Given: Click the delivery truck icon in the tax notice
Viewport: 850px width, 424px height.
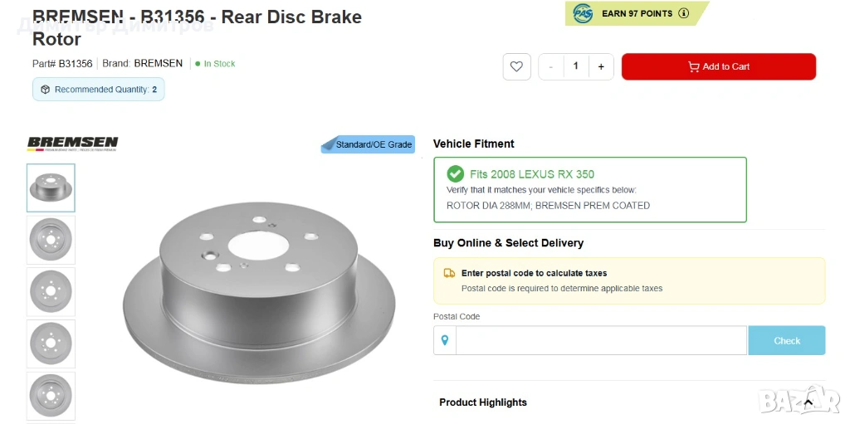Looking at the screenshot, I should 449,273.
